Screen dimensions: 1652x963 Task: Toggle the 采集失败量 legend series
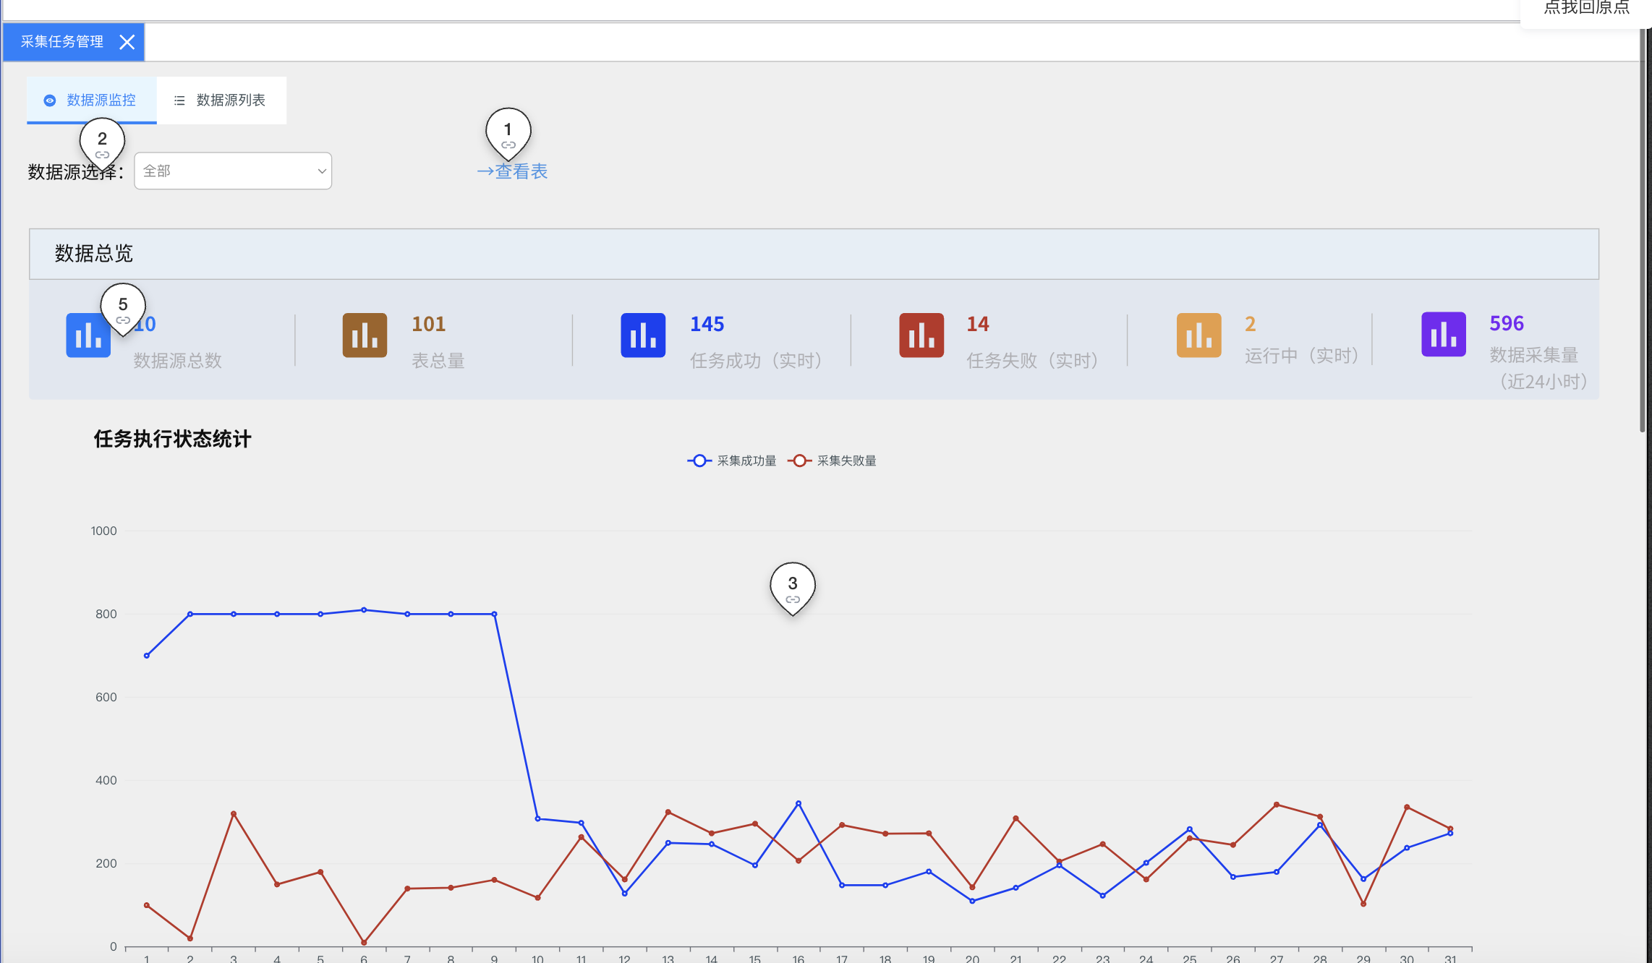[x=832, y=461]
